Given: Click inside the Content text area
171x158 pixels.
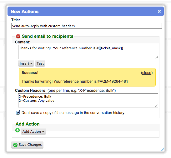Looking at the screenshot, I should [88, 52].
